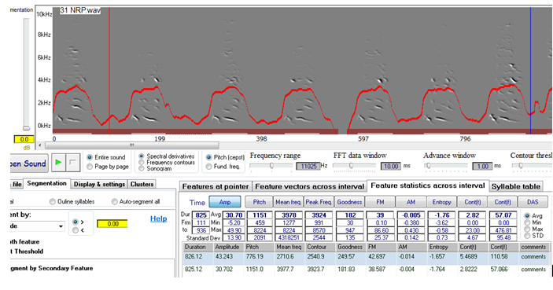Adjust the Frequency range slider
The height and width of the screenshot is (290, 553).
pyautogui.click(x=271, y=166)
